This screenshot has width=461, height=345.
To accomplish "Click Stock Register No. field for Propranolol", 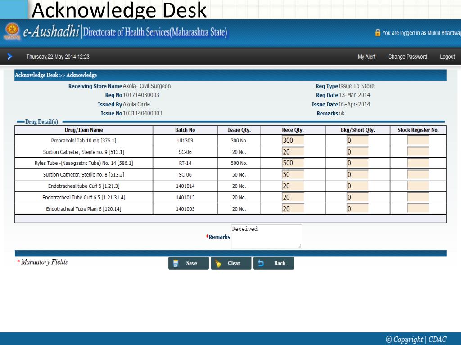I will tap(418, 141).
